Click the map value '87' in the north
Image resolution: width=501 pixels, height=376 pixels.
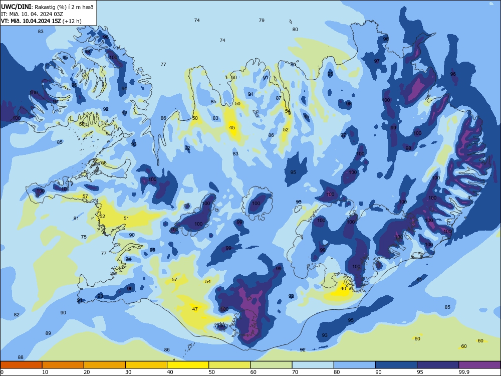(279, 98)
